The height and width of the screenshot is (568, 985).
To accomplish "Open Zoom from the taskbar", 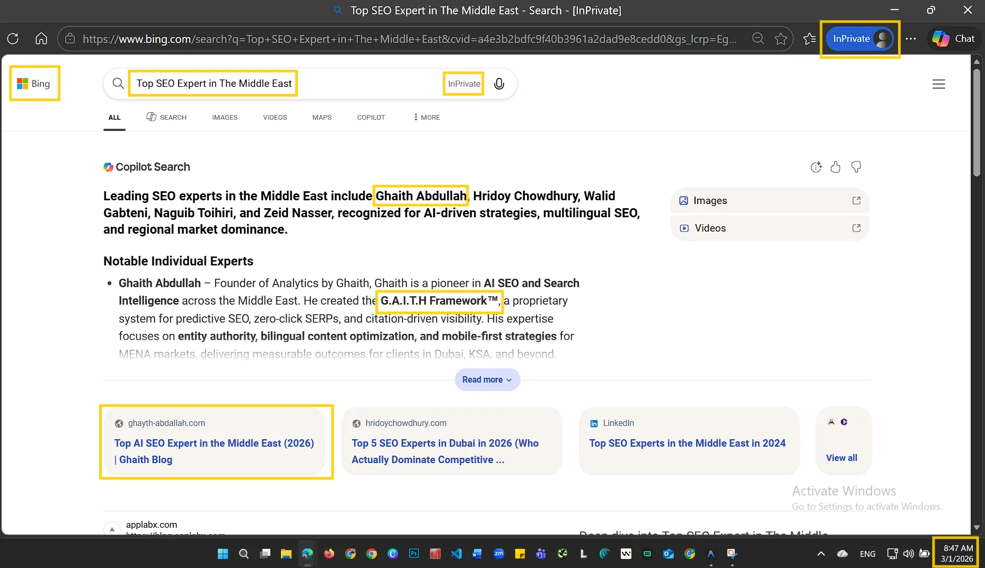I will 498,554.
